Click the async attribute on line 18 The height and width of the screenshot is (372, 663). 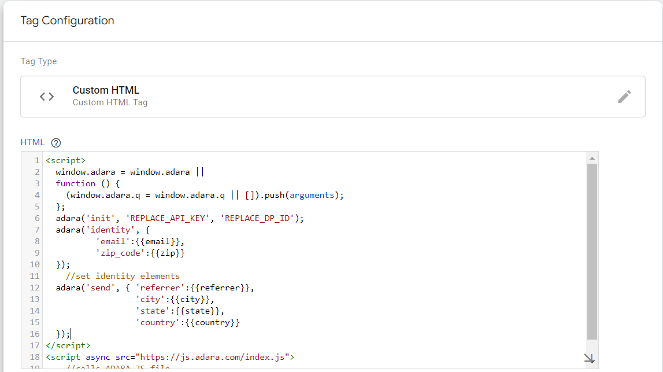(x=98, y=357)
